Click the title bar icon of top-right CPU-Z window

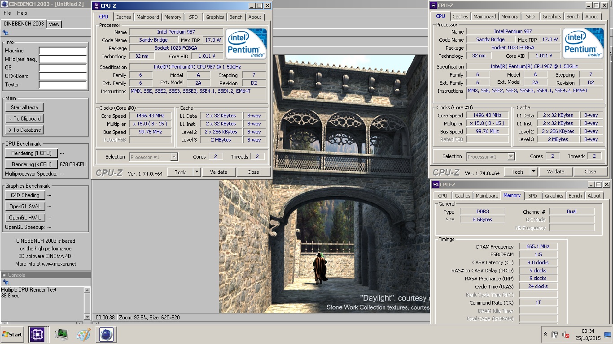(433, 5)
